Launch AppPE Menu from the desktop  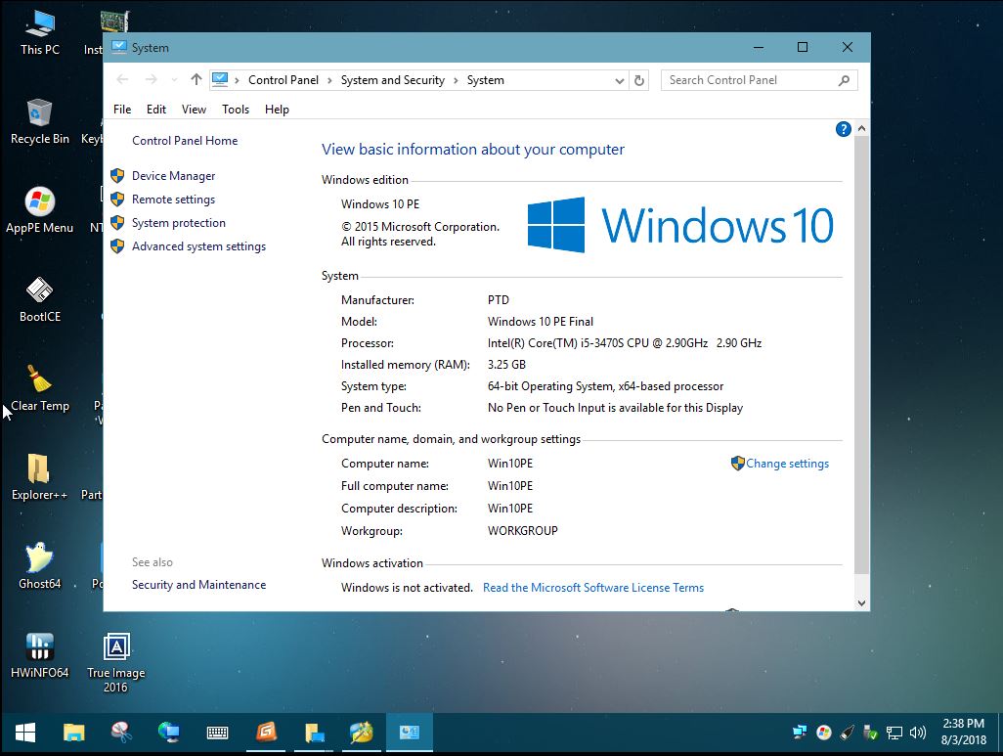tap(40, 210)
